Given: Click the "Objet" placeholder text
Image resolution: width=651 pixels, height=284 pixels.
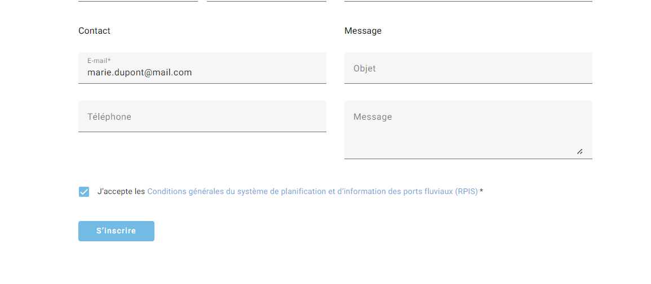Looking at the screenshot, I should 365,68.
